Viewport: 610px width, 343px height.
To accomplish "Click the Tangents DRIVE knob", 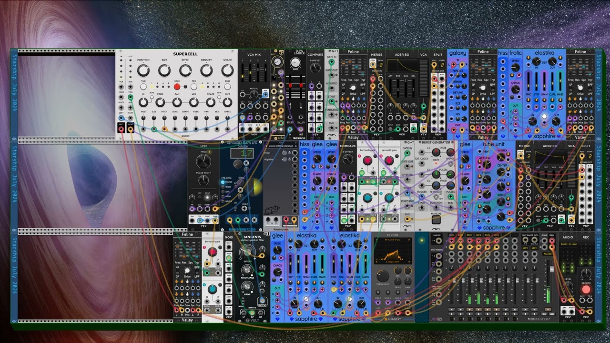I will coord(247,287).
